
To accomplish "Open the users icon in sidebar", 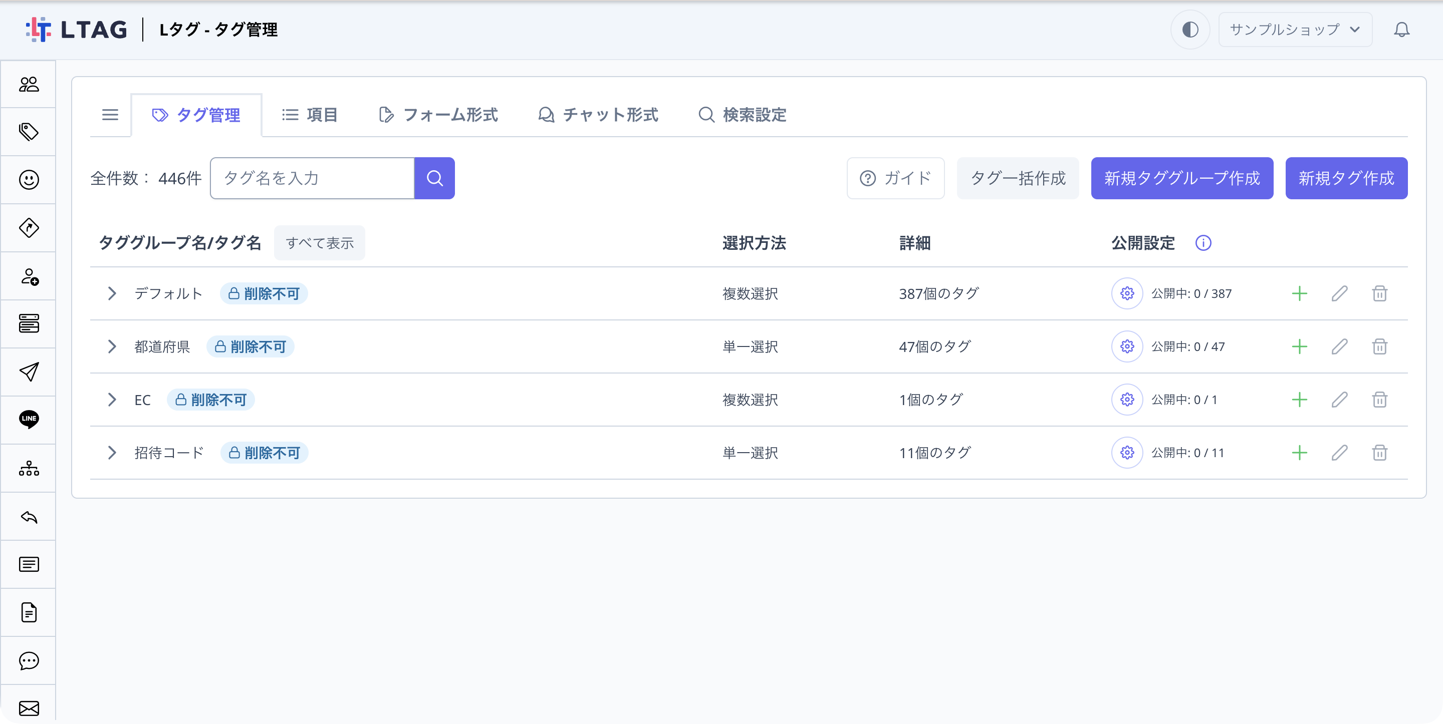I will [x=29, y=84].
